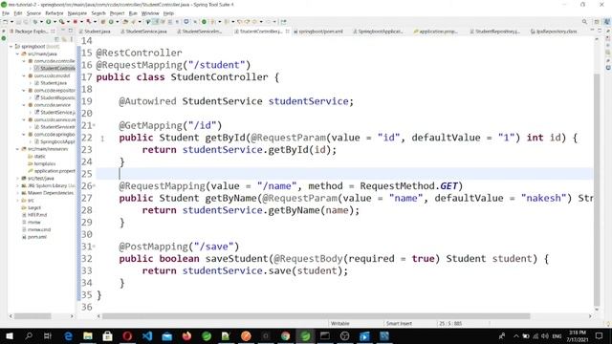Click the green Run toolbar icon

point(49,22)
